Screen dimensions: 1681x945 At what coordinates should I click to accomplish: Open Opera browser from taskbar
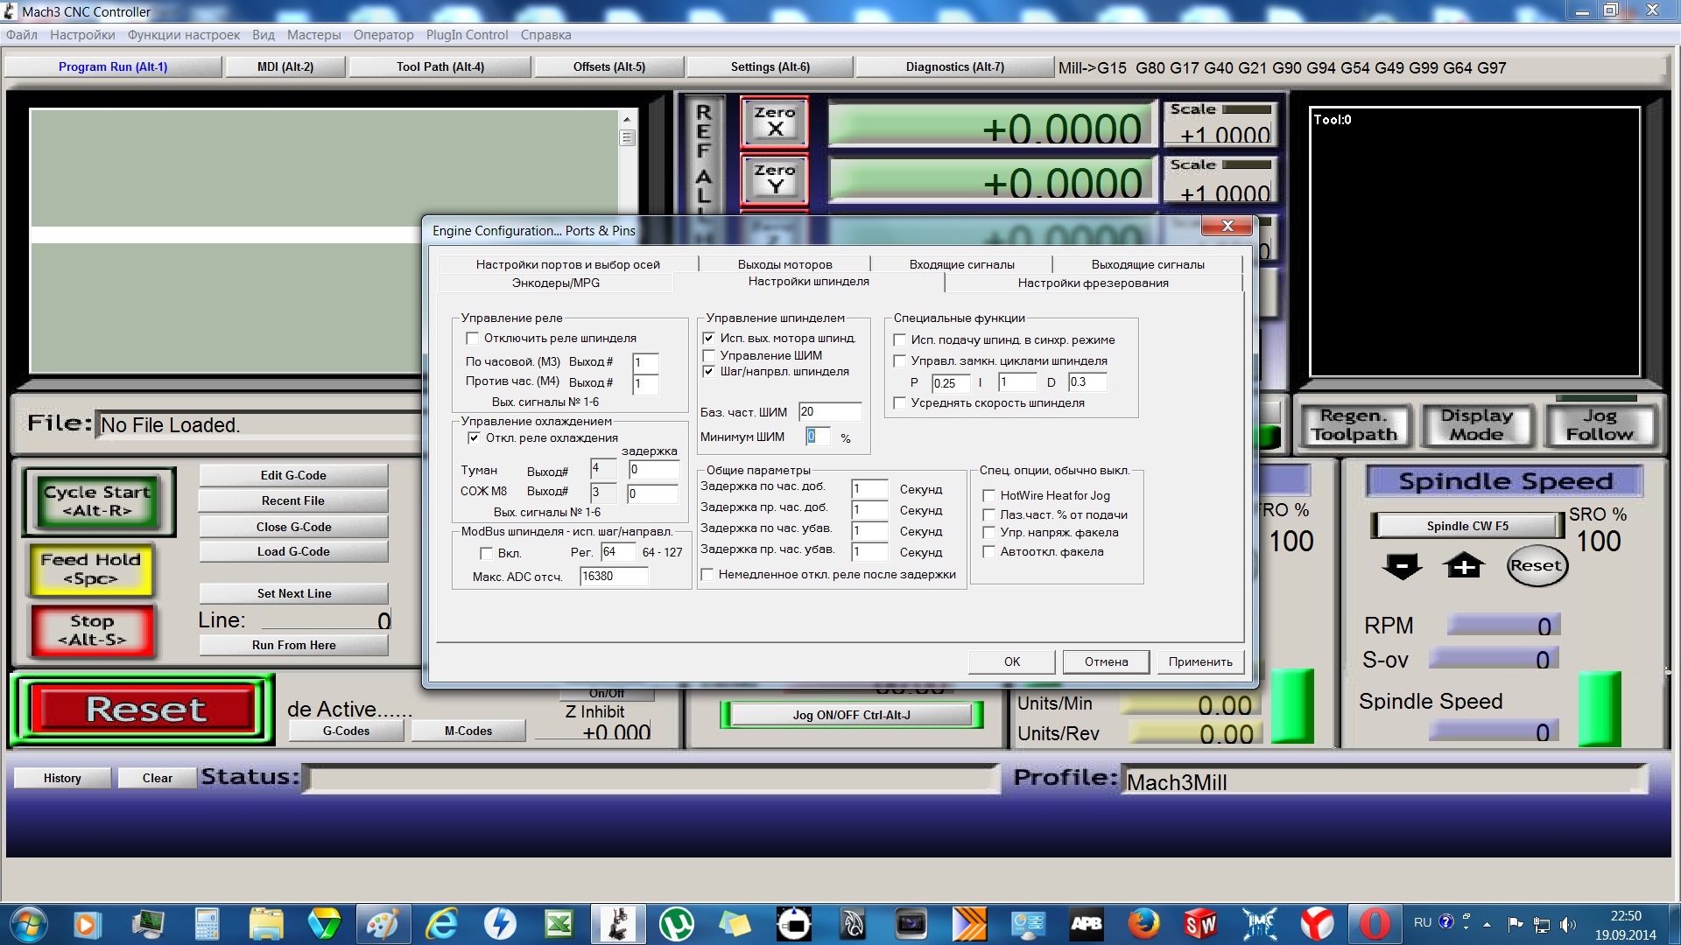click(x=1374, y=924)
